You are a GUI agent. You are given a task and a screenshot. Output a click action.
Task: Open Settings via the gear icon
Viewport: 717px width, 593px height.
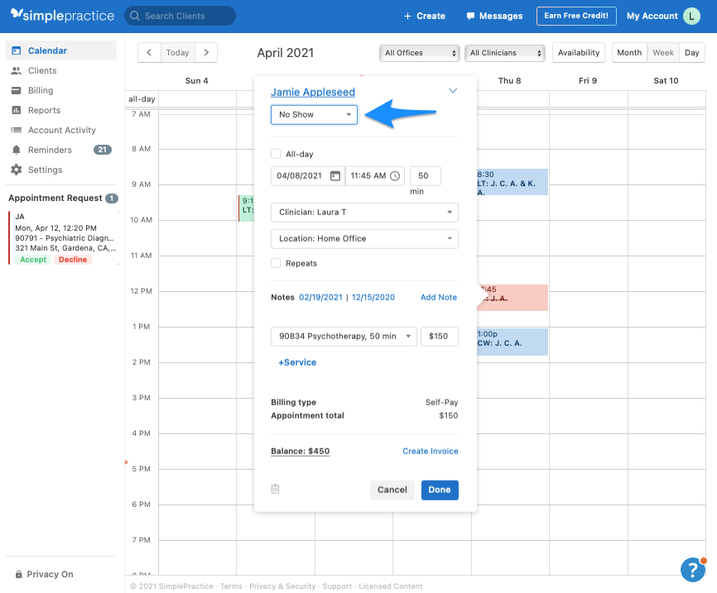(43, 170)
